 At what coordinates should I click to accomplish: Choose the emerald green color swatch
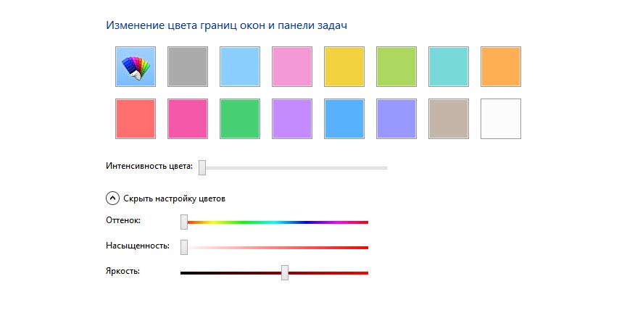click(x=240, y=119)
